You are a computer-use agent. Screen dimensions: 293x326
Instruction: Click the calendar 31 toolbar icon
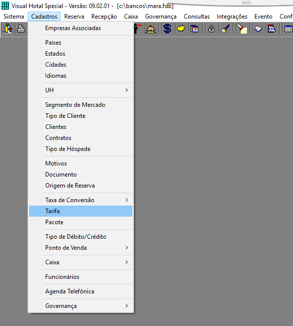coord(272,29)
